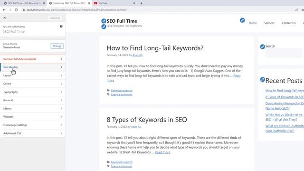Screen dimensions: 304x171
Task: Close the Customize SEO Full Time tab
Action: [x=89, y=3]
